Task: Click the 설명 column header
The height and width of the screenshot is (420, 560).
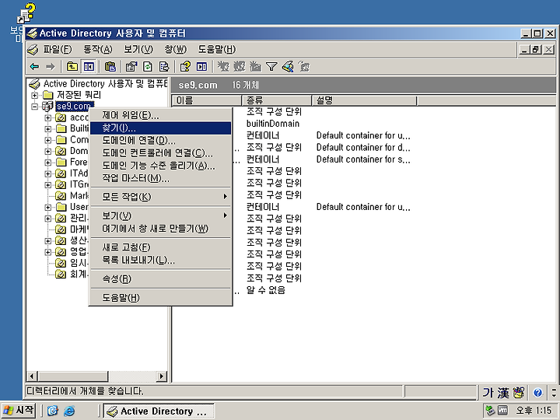Action: pyautogui.click(x=364, y=100)
